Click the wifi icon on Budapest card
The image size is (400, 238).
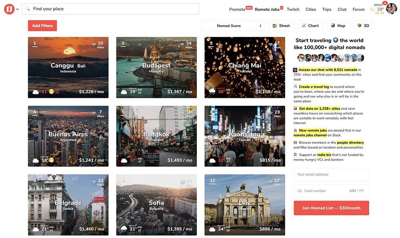click(182, 45)
